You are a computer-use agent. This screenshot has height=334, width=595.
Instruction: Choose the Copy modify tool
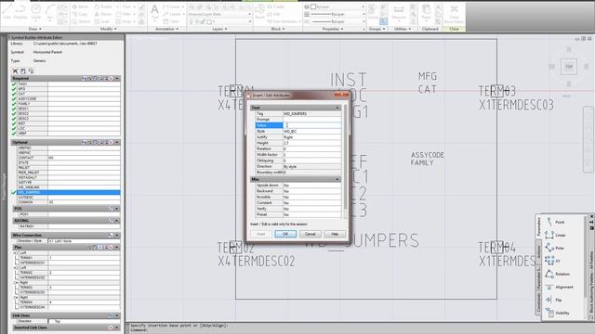(80, 14)
